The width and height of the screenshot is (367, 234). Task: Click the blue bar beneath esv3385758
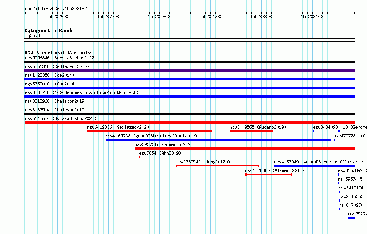[x=190, y=97]
